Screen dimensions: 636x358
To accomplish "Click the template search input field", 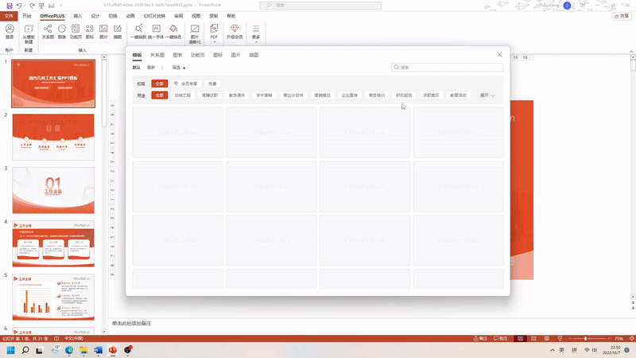I will tap(447, 68).
